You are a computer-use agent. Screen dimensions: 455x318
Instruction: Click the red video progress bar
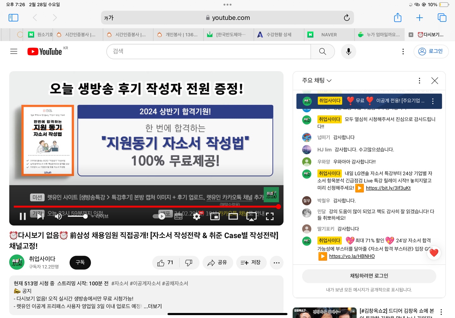tap(146, 206)
